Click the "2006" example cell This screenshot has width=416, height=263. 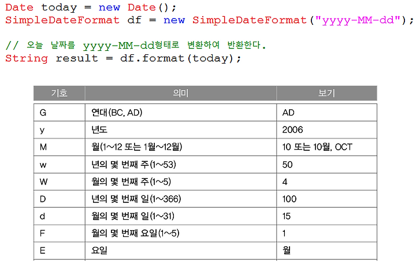click(326, 130)
